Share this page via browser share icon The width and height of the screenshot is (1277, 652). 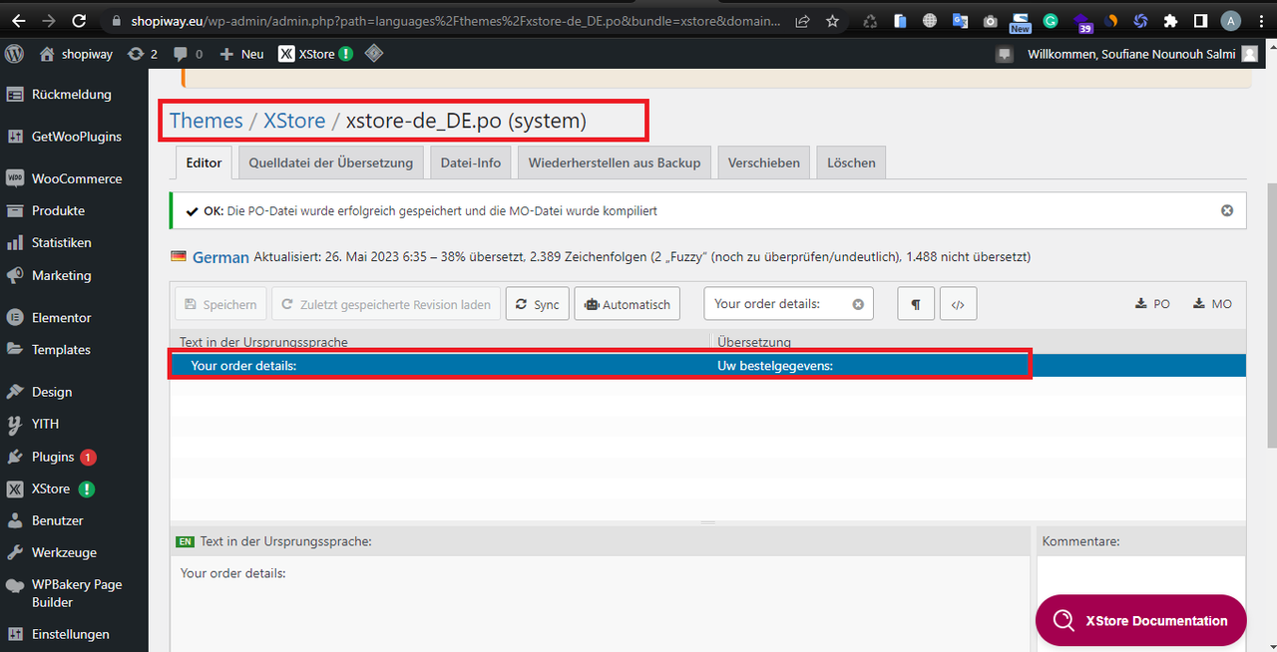(x=802, y=20)
